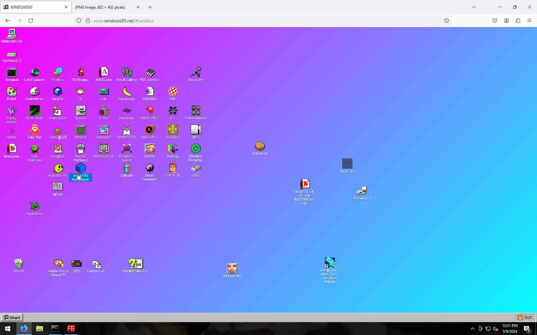Open ANSI Love application icon
Viewport: 537px width, 335px height.
[104, 75]
